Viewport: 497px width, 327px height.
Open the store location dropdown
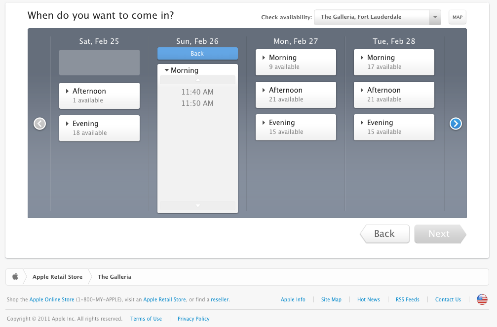coord(377,17)
